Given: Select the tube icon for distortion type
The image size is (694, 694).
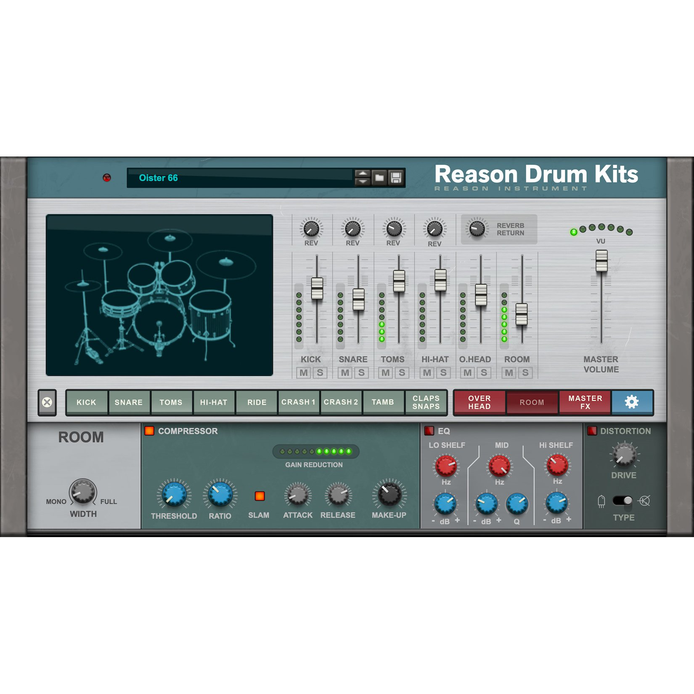Looking at the screenshot, I should [602, 501].
